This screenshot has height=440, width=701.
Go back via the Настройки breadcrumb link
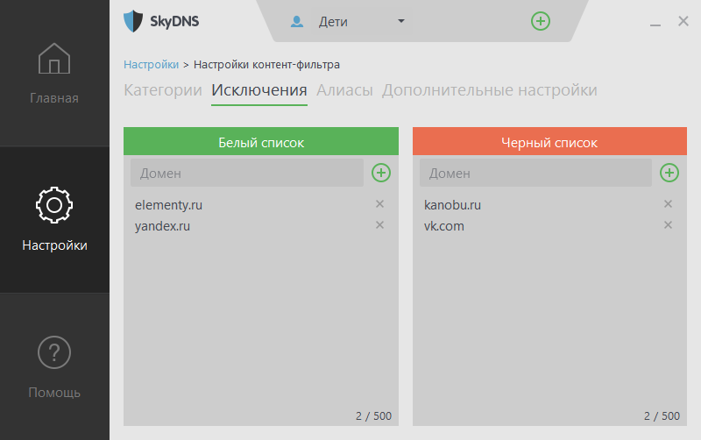point(151,65)
